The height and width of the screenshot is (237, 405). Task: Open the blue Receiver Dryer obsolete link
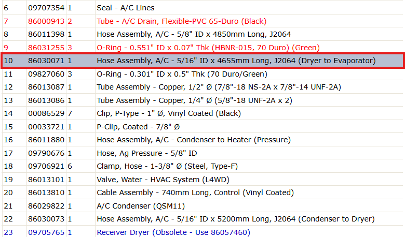tap(173, 232)
